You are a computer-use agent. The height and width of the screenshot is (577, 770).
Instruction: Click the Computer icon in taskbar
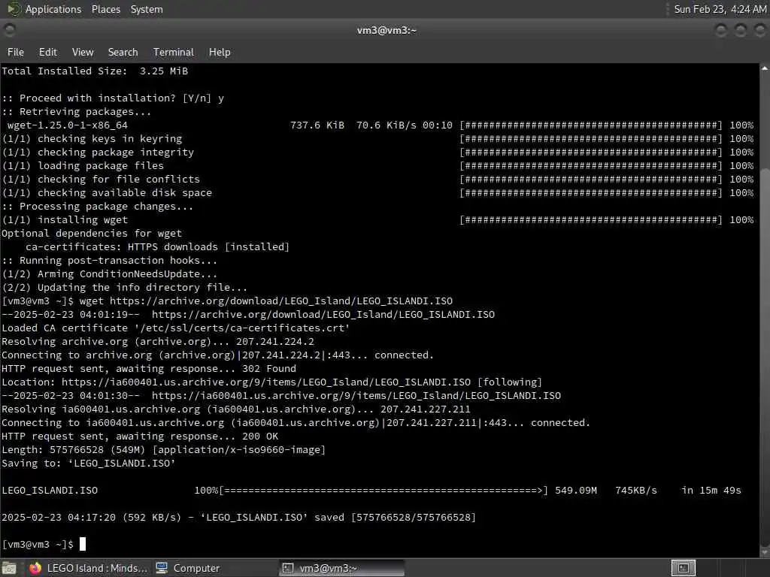coord(162,568)
